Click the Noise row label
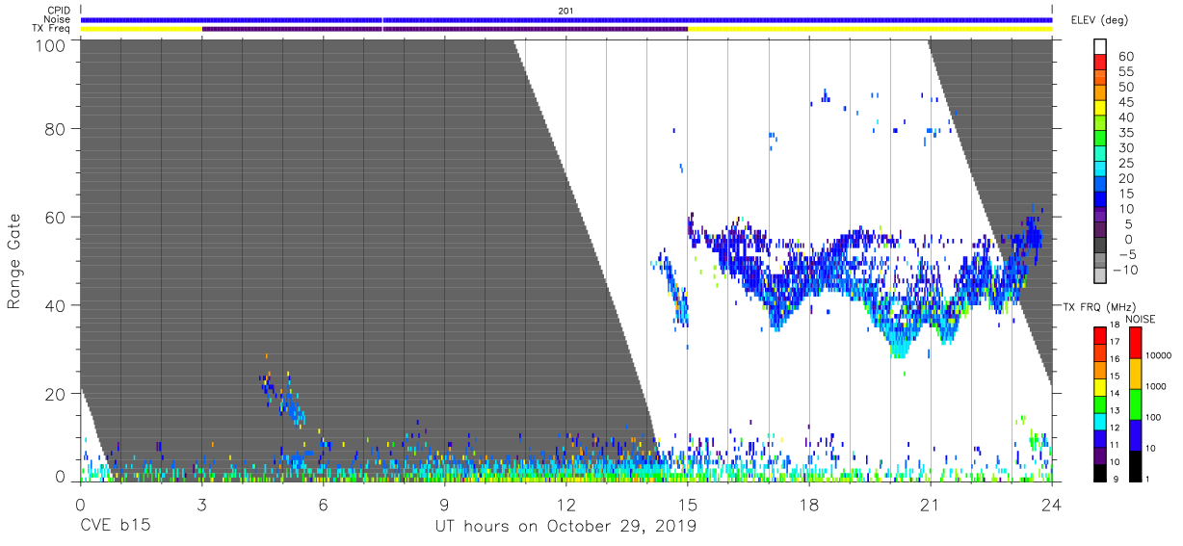Image resolution: width=1183 pixels, height=546 pixels. tap(58, 19)
